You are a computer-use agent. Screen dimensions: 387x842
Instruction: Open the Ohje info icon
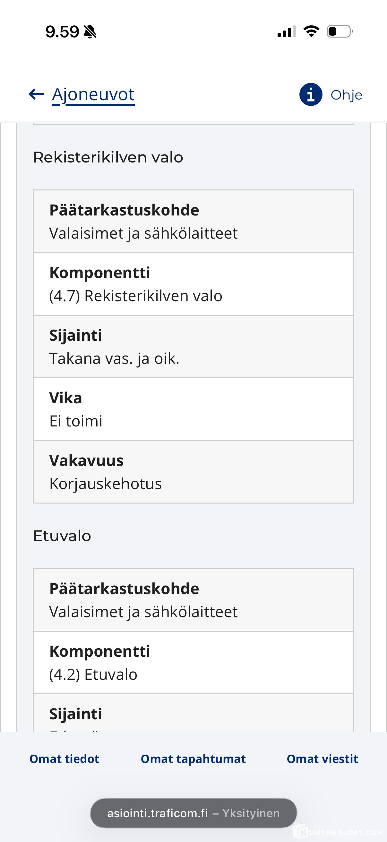click(x=311, y=94)
